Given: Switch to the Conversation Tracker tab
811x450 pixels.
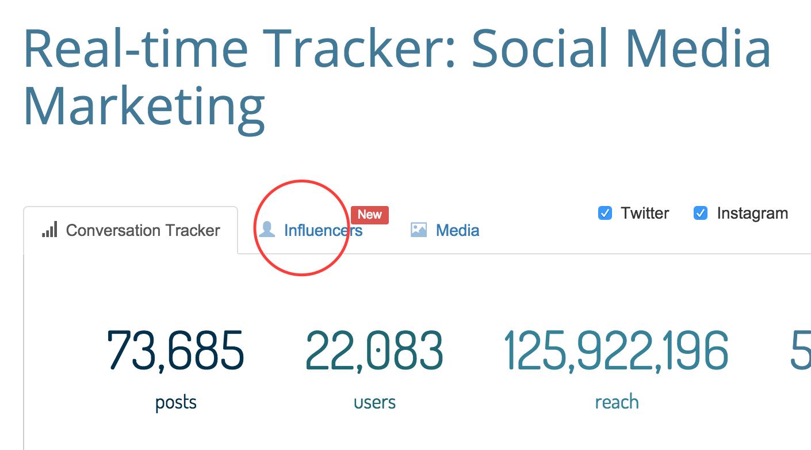Looking at the screenshot, I should coord(131,230).
